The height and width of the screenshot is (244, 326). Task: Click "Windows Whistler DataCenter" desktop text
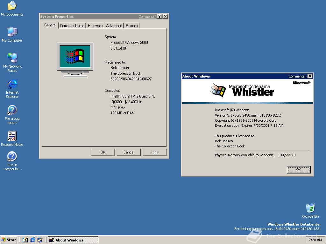[294, 224]
